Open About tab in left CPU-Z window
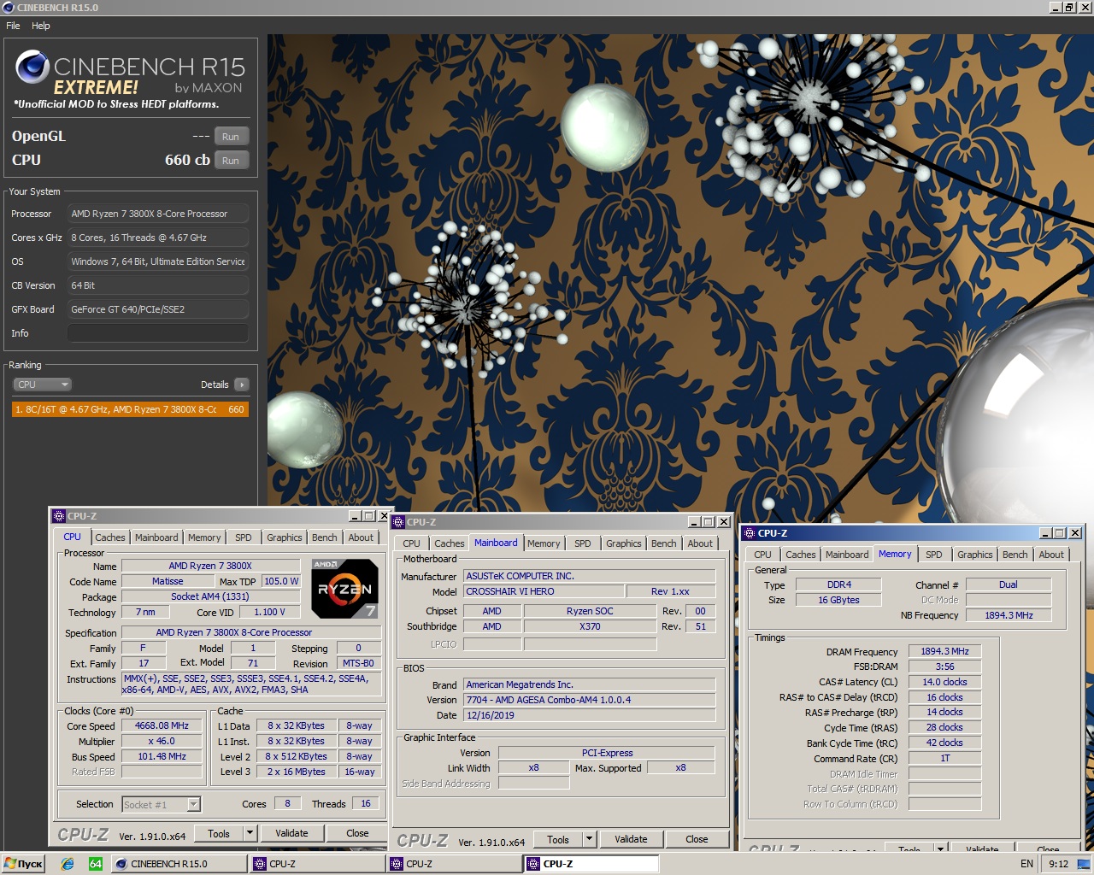Screen dimensions: 1094x875 click(361, 537)
